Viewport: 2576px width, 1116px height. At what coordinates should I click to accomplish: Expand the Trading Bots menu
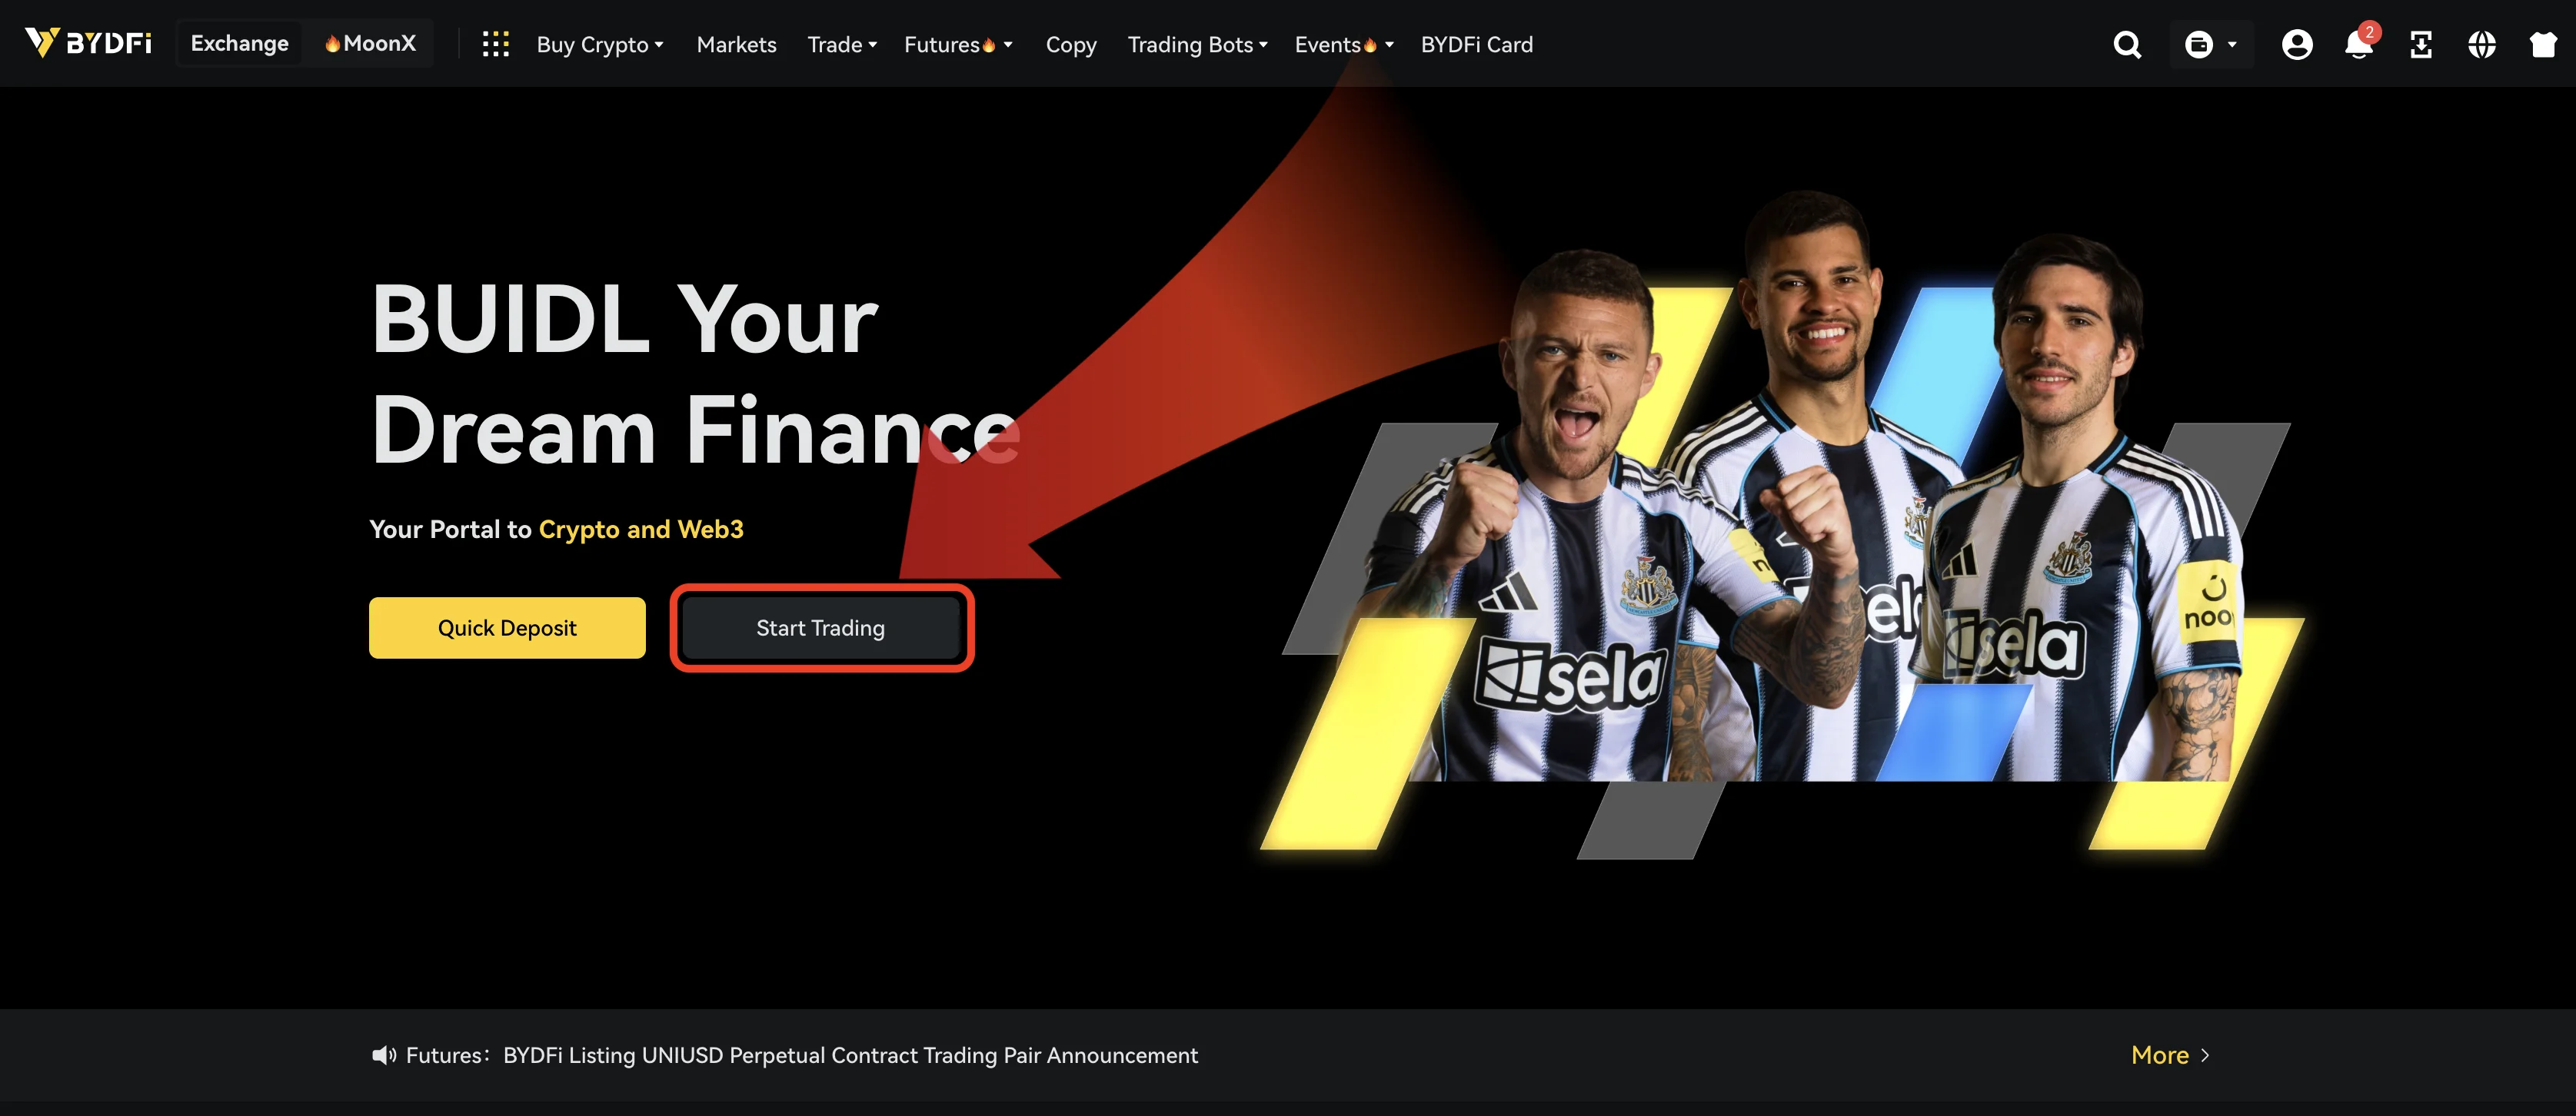tap(1197, 44)
